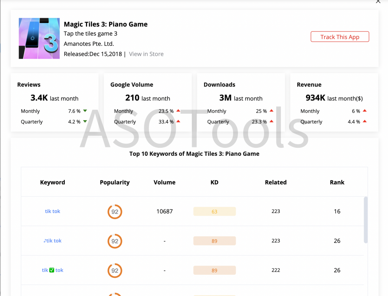Click the Reviews monthly 7.6 % value
388x296 pixels.
[74, 111]
